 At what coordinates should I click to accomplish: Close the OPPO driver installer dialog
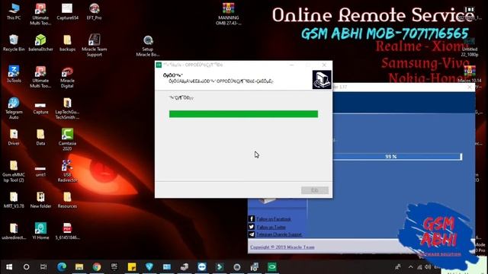[x=324, y=65]
